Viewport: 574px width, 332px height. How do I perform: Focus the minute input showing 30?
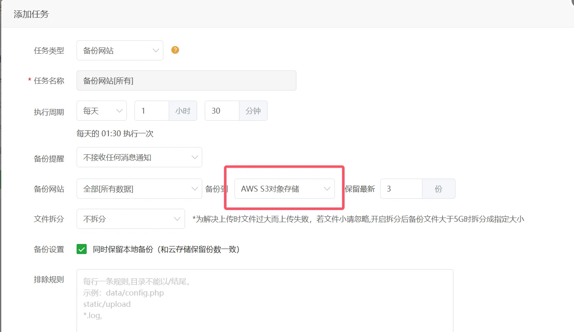point(221,111)
